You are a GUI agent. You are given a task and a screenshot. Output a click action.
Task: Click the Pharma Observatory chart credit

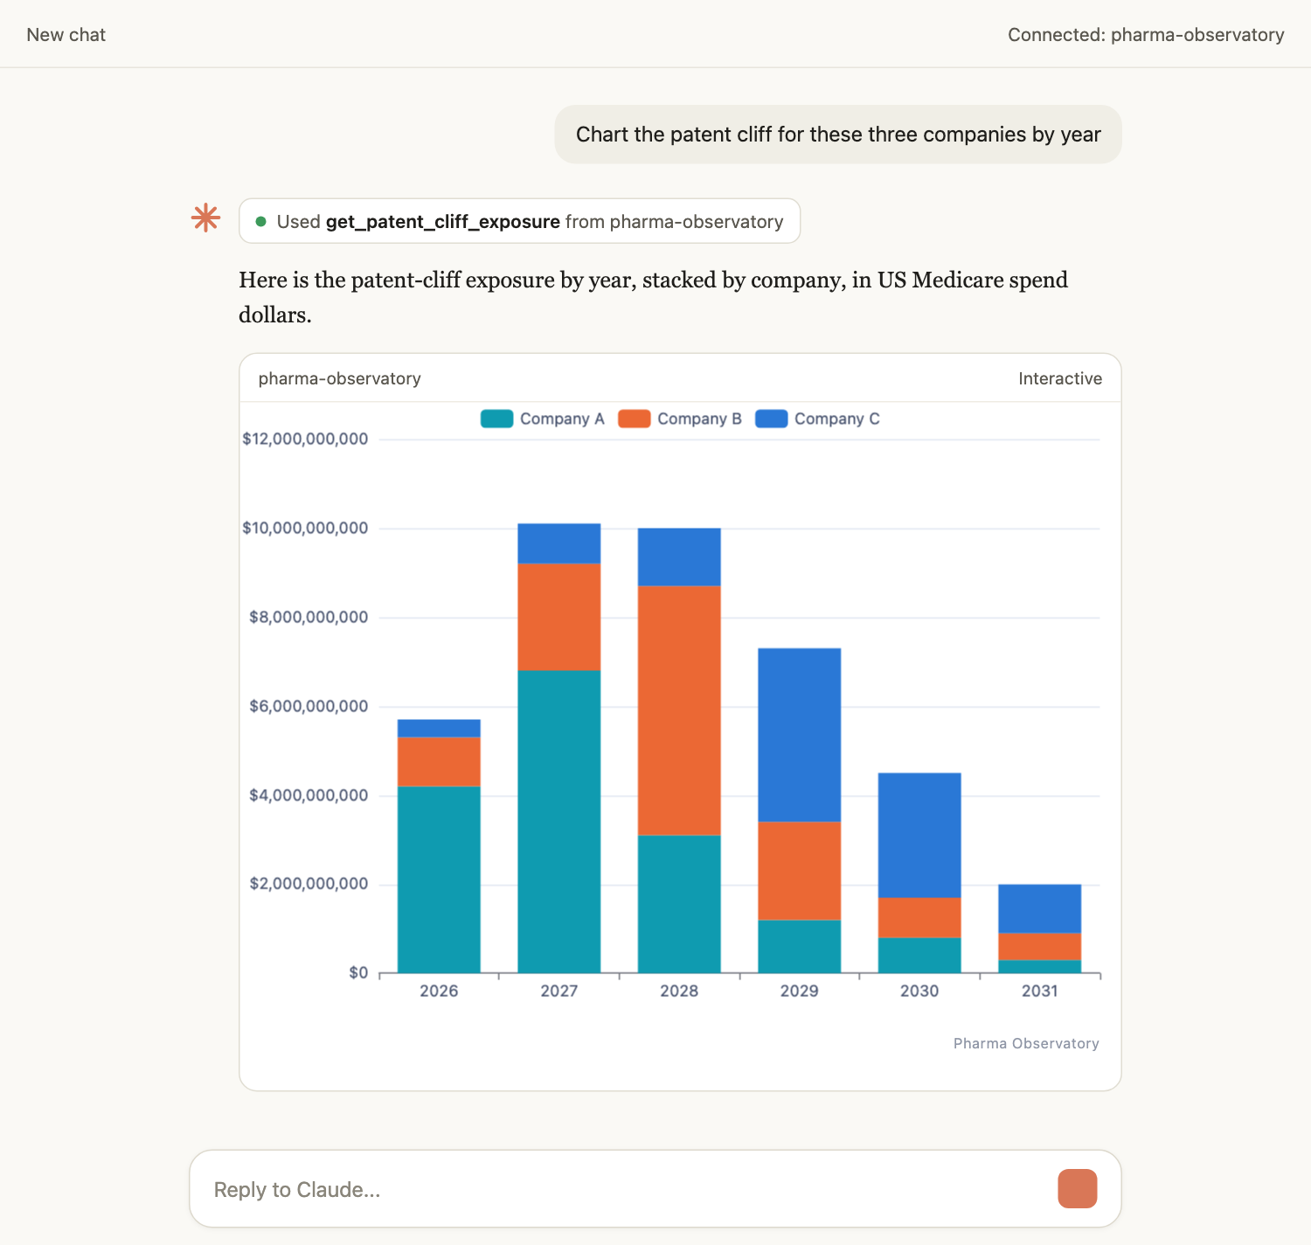pos(1026,1043)
